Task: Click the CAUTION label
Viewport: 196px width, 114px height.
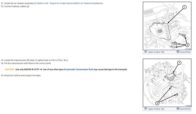Action: point(10,69)
